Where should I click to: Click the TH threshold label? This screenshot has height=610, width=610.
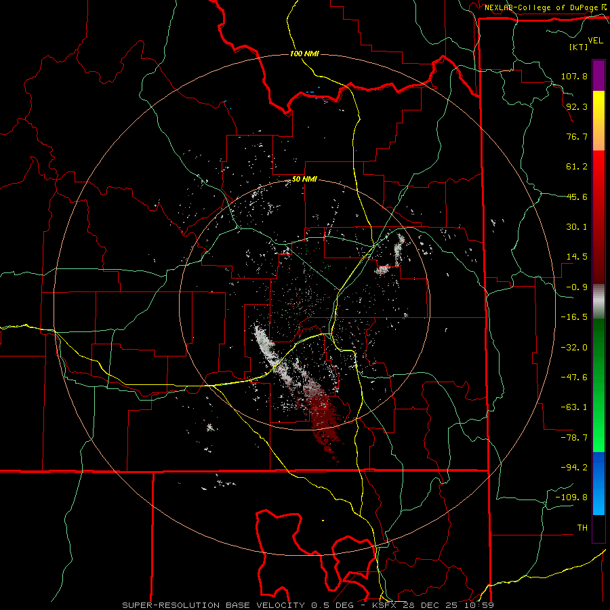[x=582, y=527]
